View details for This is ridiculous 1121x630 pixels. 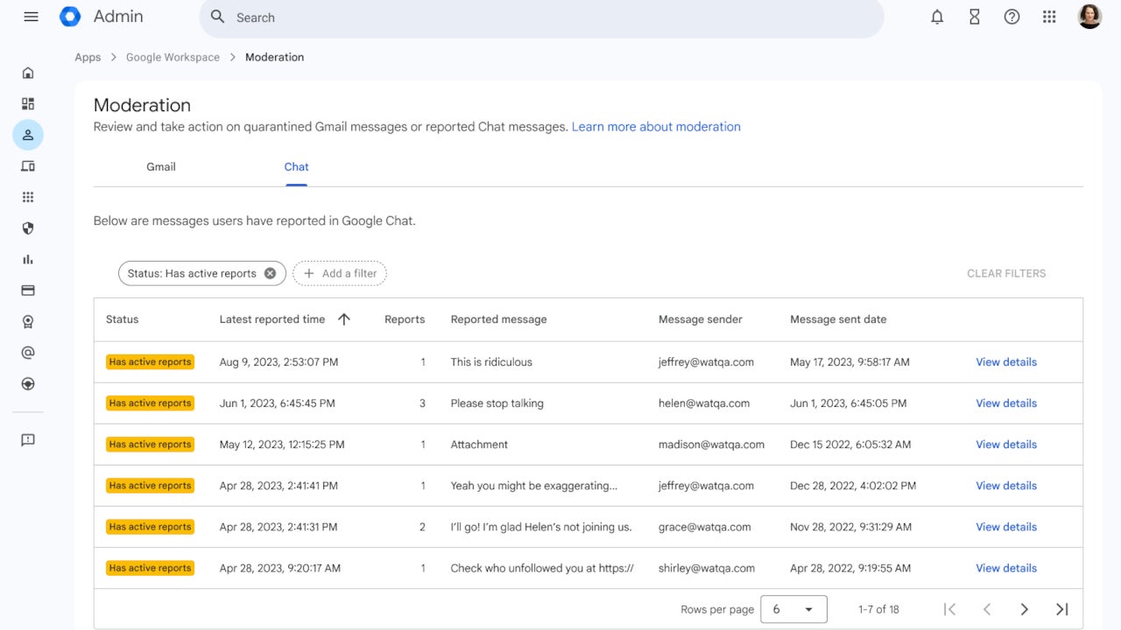[1006, 362]
